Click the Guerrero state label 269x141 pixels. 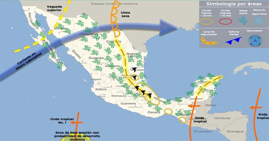[128, 104]
